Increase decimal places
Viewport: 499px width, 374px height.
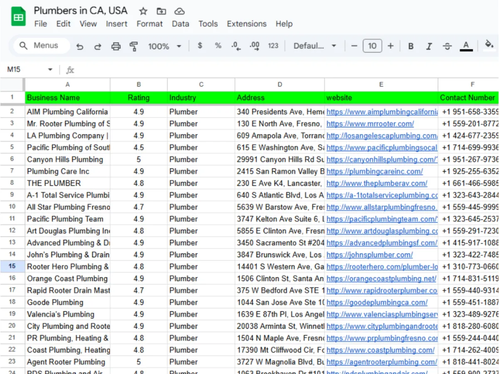point(254,46)
